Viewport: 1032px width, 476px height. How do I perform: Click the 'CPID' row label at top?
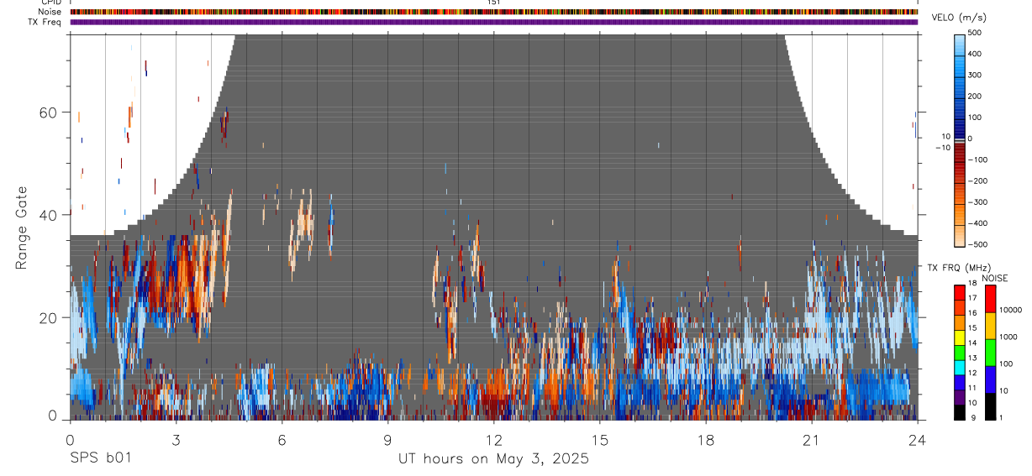(51, 3)
